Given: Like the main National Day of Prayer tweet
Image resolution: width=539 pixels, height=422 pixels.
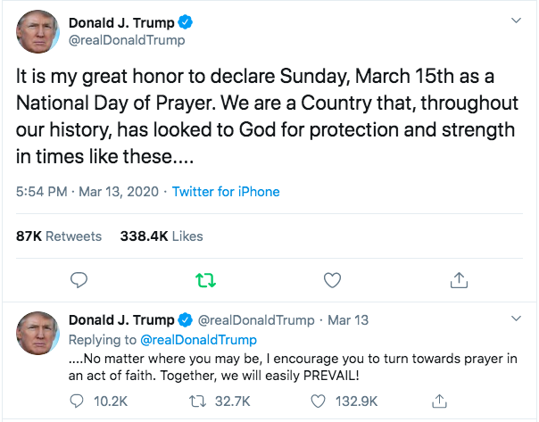Looking at the screenshot, I should (332, 280).
